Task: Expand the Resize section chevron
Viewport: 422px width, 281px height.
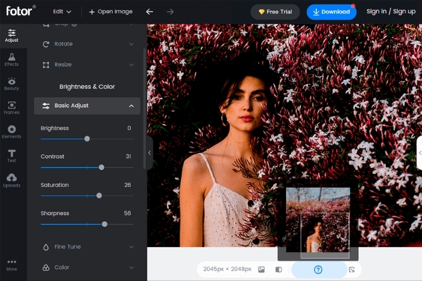Action: (x=131, y=65)
